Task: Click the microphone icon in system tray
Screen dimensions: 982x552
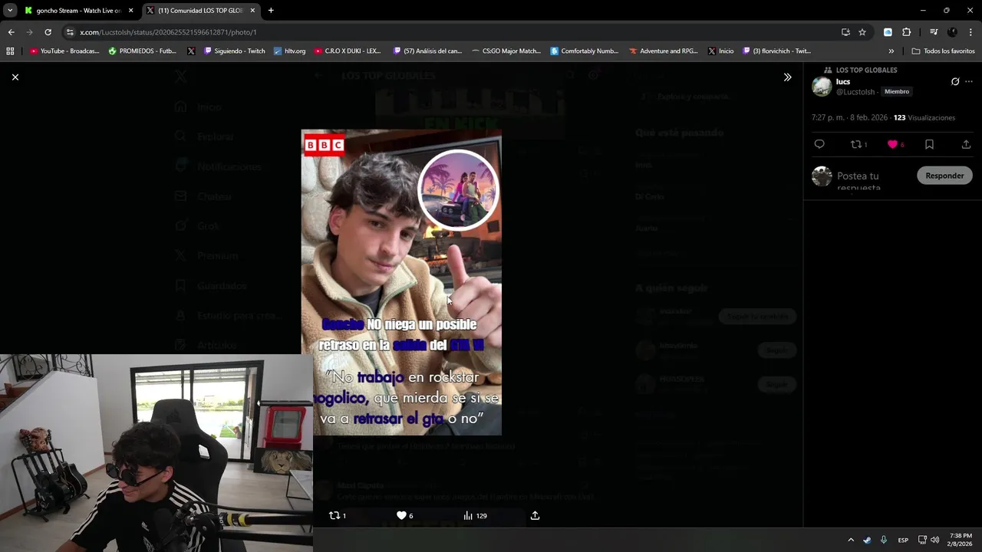Action: point(884,540)
